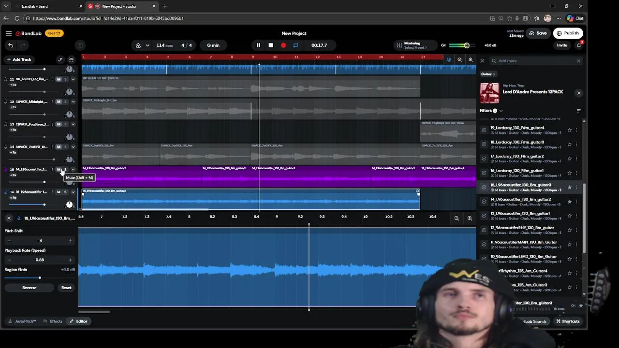Image resolution: width=619 pixels, height=348 pixels.
Task: Pause playback in the transport bar
Action: click(x=258, y=45)
